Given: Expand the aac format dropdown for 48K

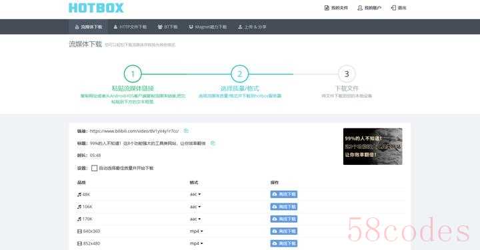Looking at the screenshot, I should pyautogui.click(x=195, y=194).
